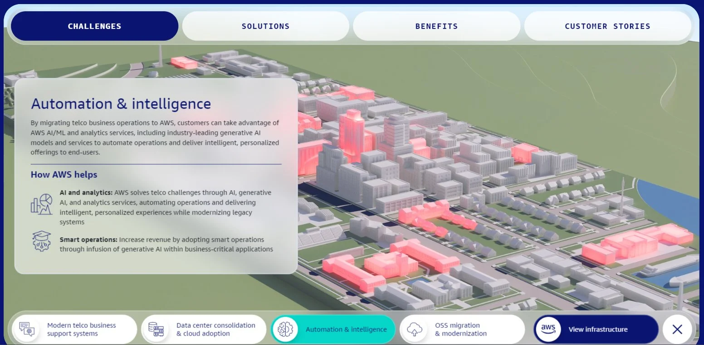704x345 pixels.
Task: Click the AWS logo icon
Action: click(x=548, y=329)
